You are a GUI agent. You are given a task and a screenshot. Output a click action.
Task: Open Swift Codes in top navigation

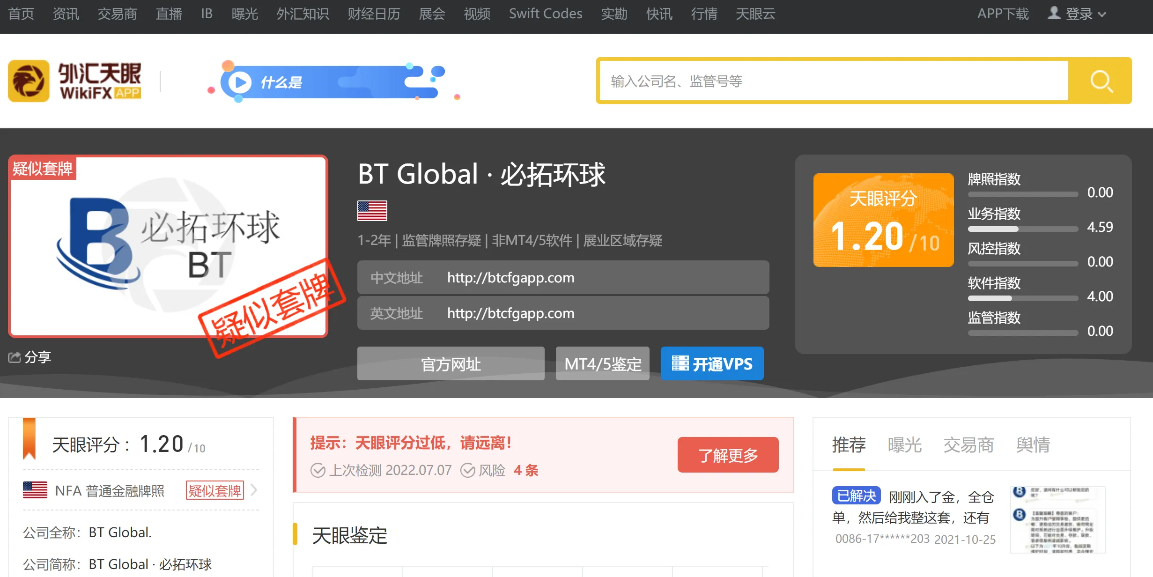click(x=546, y=14)
